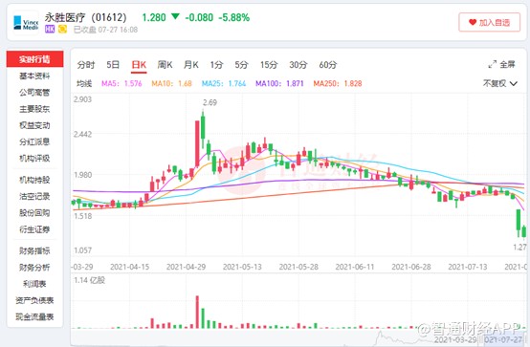Open 分红派息 in the sidebar

tap(34, 141)
